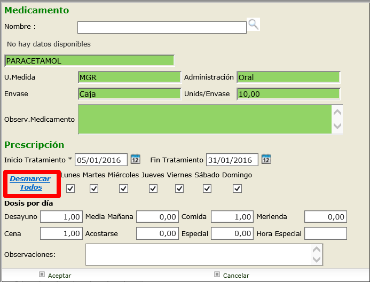This screenshot has height=282, width=370.
Task: Disable the Domingo checkbox
Action: pyautogui.click(x=238, y=188)
